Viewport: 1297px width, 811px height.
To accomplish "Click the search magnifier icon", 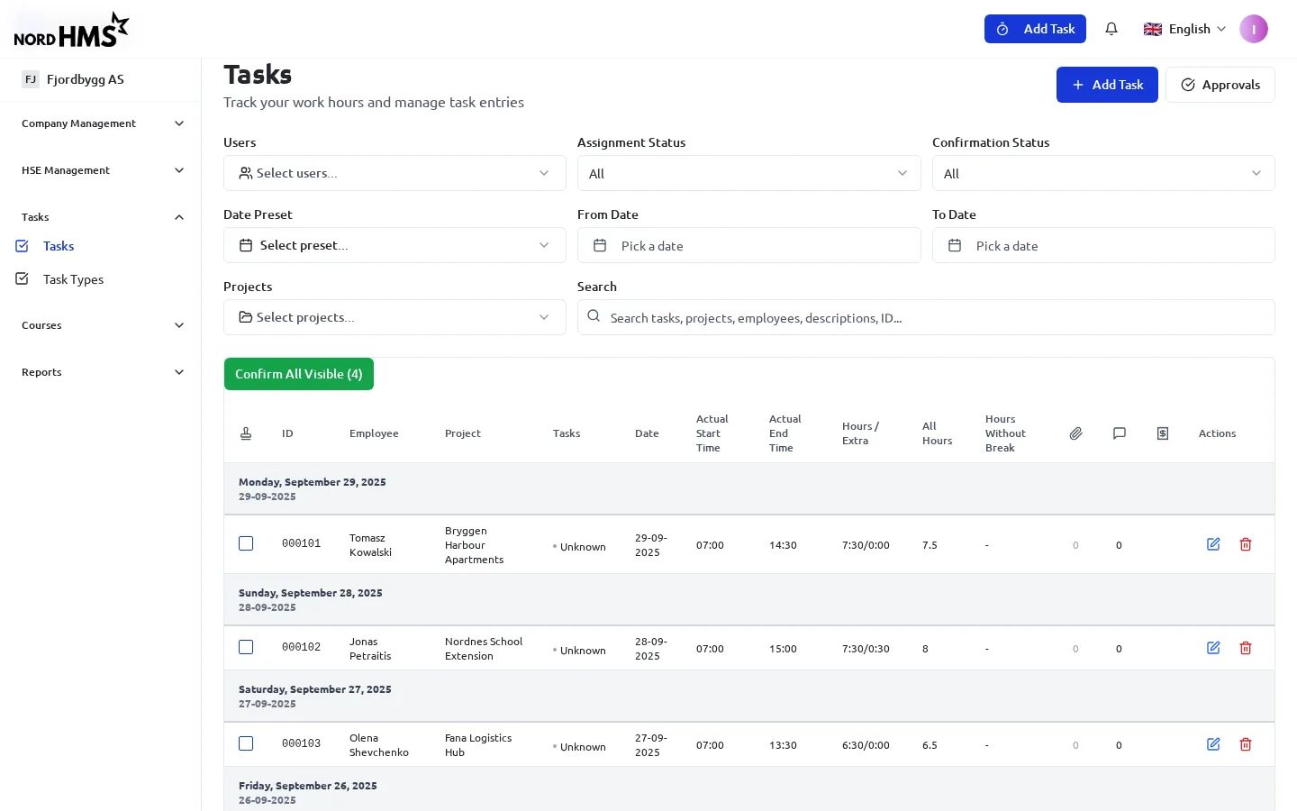I will (x=594, y=315).
